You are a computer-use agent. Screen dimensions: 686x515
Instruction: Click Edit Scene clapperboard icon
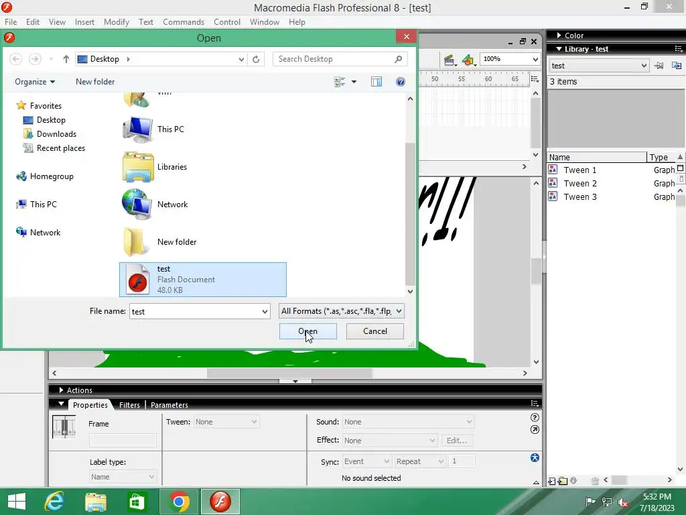pos(449,60)
